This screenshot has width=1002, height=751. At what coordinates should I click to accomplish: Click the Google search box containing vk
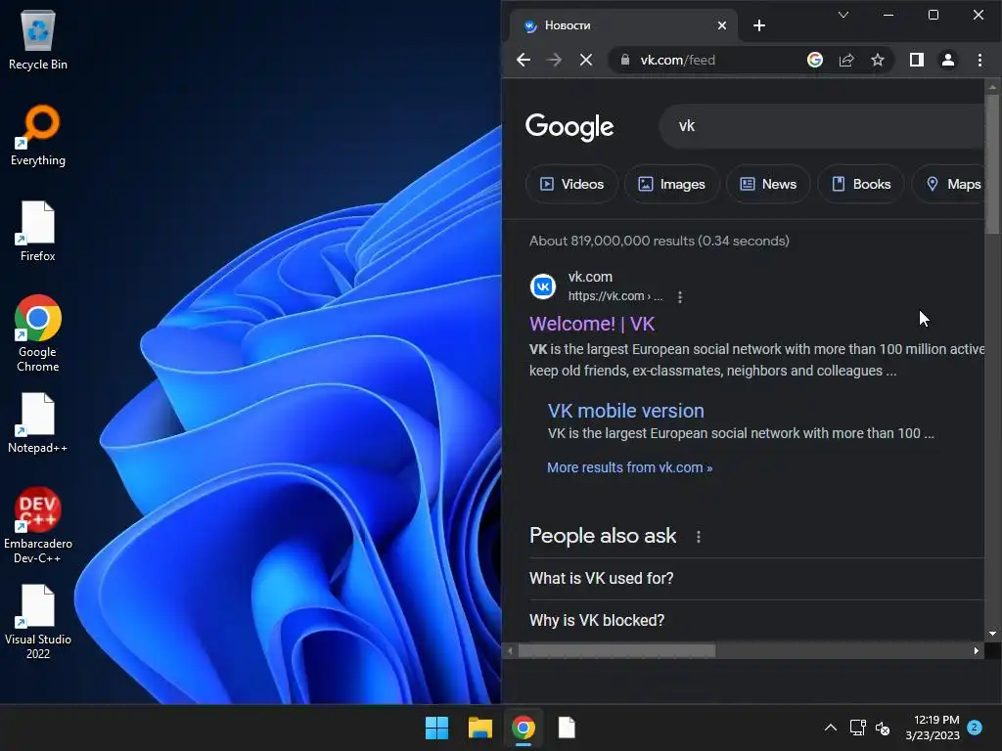click(x=822, y=126)
